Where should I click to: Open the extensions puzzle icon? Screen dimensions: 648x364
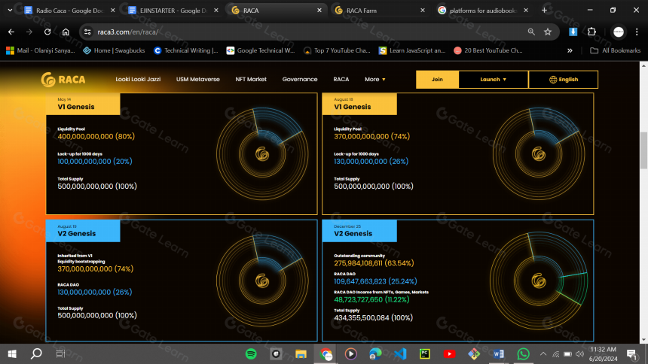pyautogui.click(x=591, y=32)
